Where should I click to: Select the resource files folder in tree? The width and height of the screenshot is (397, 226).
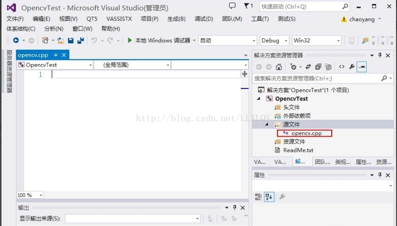coord(294,142)
